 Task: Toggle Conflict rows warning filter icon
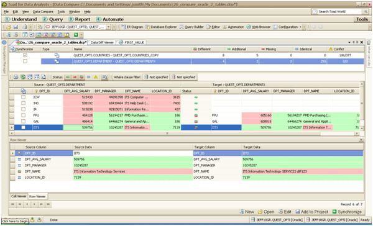click(96, 77)
